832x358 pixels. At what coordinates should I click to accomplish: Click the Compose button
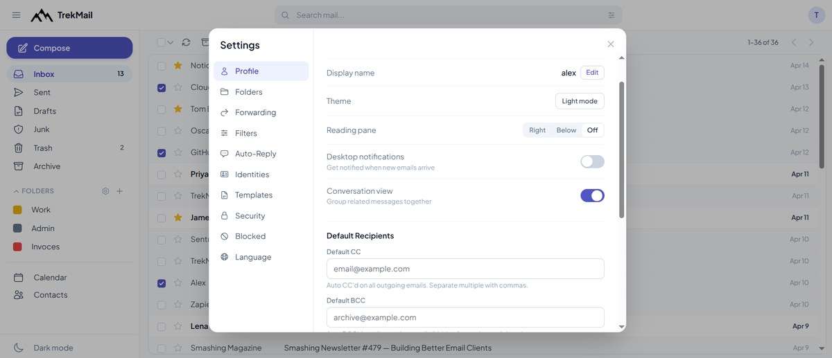[x=69, y=48]
